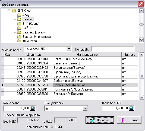Open the Форма ввода dropdown
This screenshot has height=131, width=145.
pyautogui.click(x=69, y=49)
